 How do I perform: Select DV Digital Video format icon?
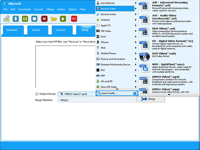pos(144,45)
